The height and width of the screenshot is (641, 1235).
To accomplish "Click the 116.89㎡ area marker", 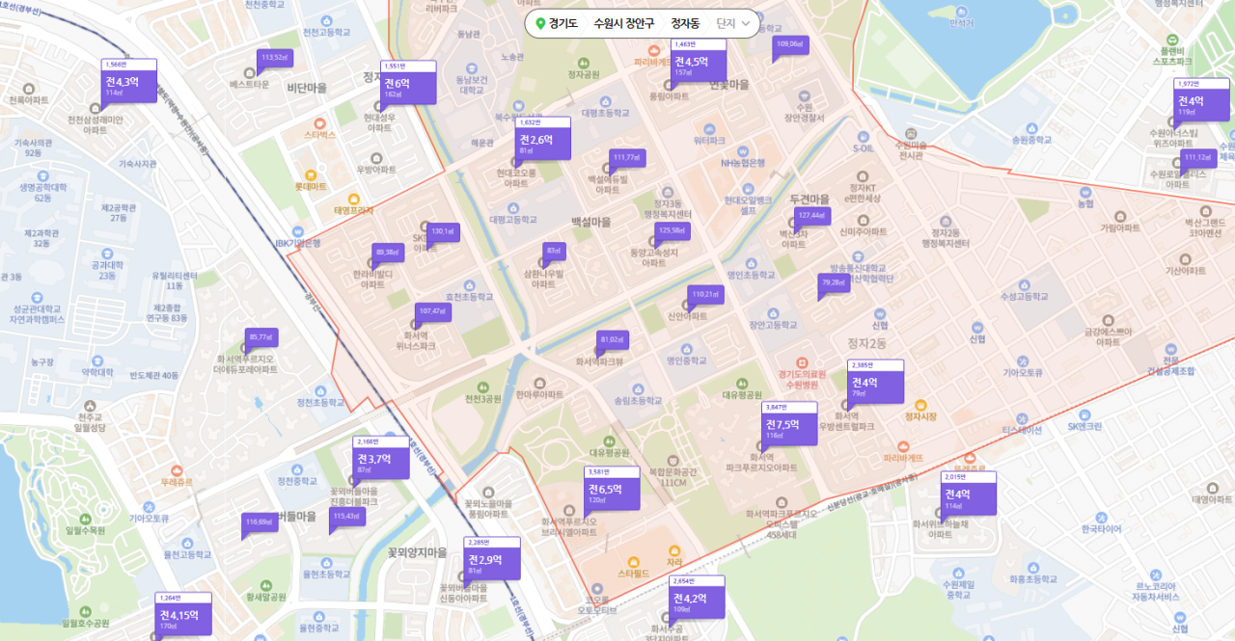I will (x=260, y=522).
